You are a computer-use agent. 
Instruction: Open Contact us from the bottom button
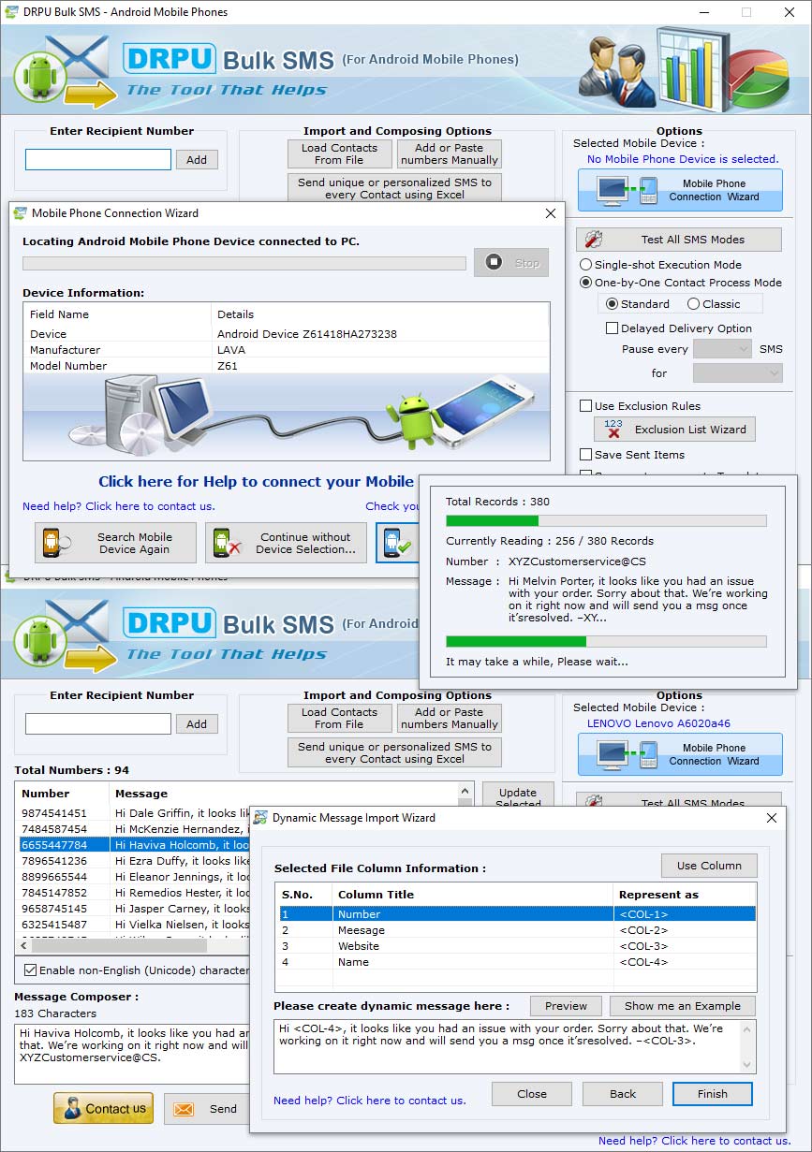pos(102,1108)
